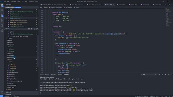This screenshot has width=173, height=97.
Task: Open the Explorer view in activity bar
Action: (x=2, y=5)
